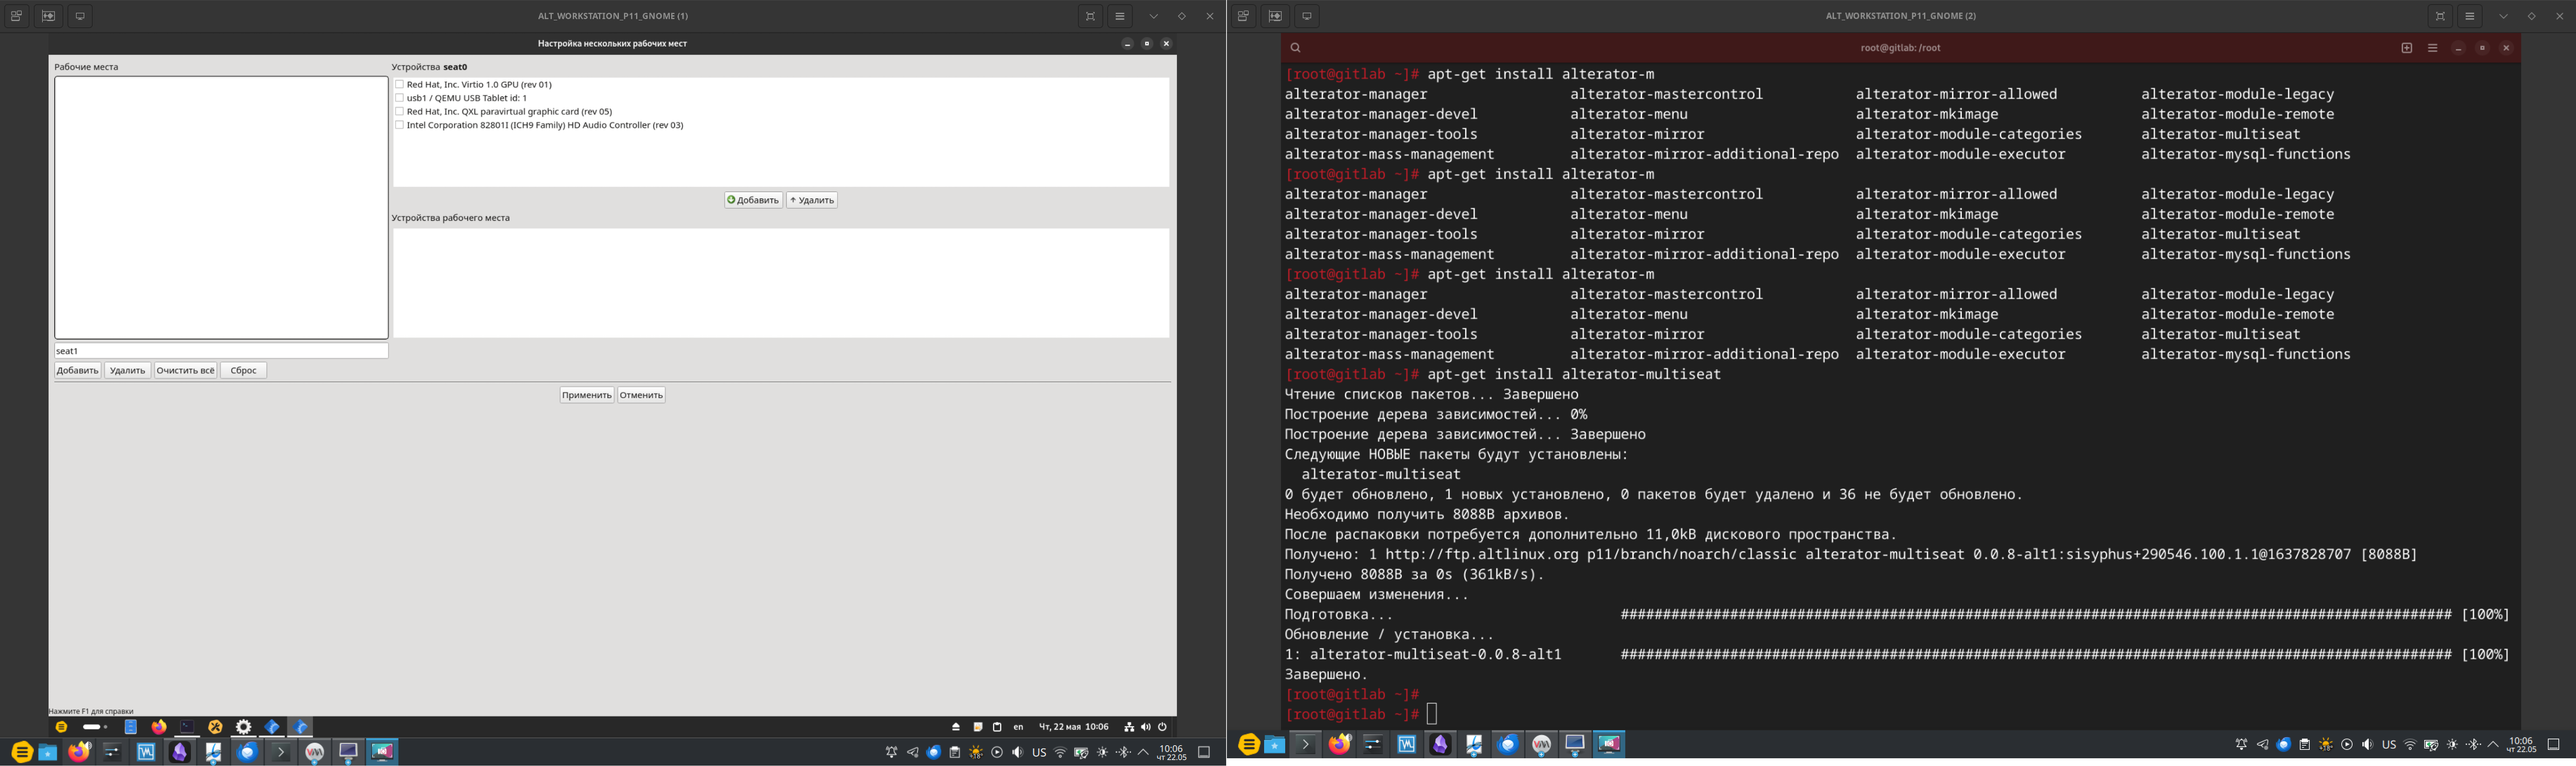Click send-key icon in GNOME (1) viewer header
This screenshot has width=2576, height=766.
[x=48, y=16]
